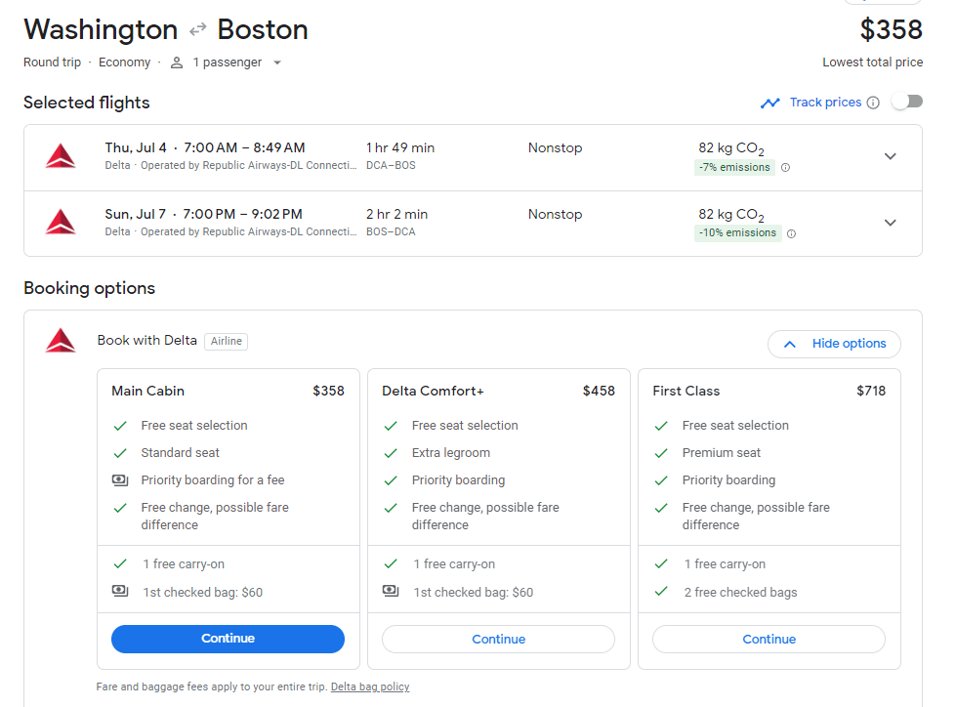Continue with the Delta Comfort+ fare
956x707 pixels.
tap(499, 640)
